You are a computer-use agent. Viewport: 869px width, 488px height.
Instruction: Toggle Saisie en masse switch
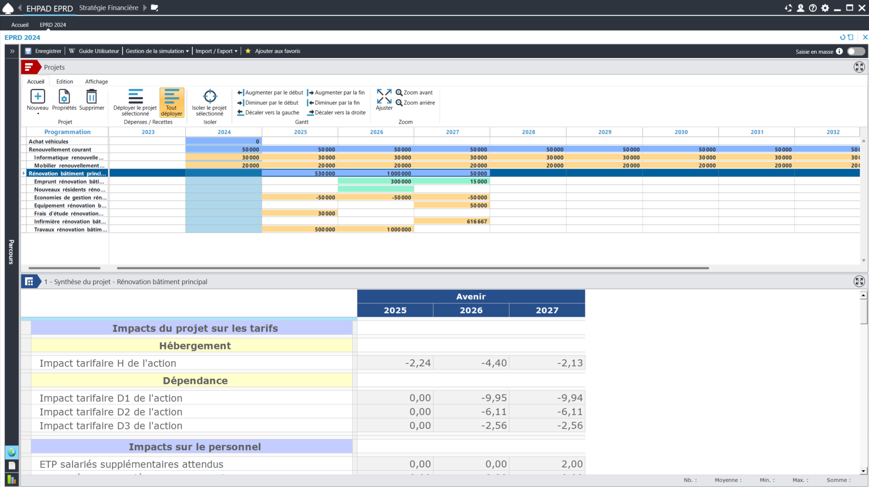[856, 51]
